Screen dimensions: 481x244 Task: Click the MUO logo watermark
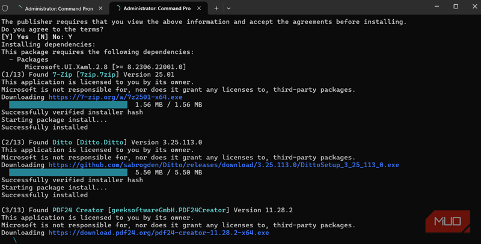coord(448,224)
